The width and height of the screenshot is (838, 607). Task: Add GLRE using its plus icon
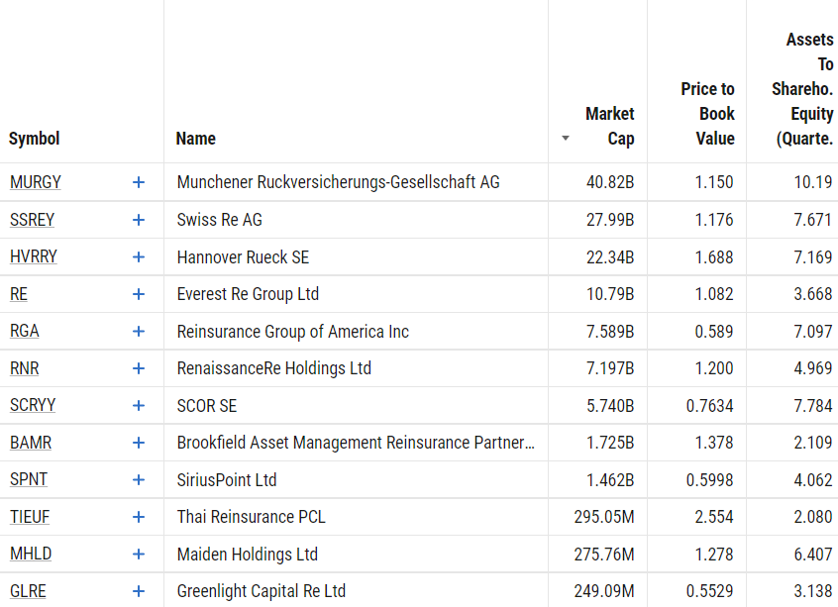(x=139, y=591)
